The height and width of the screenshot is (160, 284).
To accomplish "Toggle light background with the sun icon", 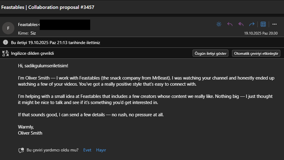I will pos(219,24).
